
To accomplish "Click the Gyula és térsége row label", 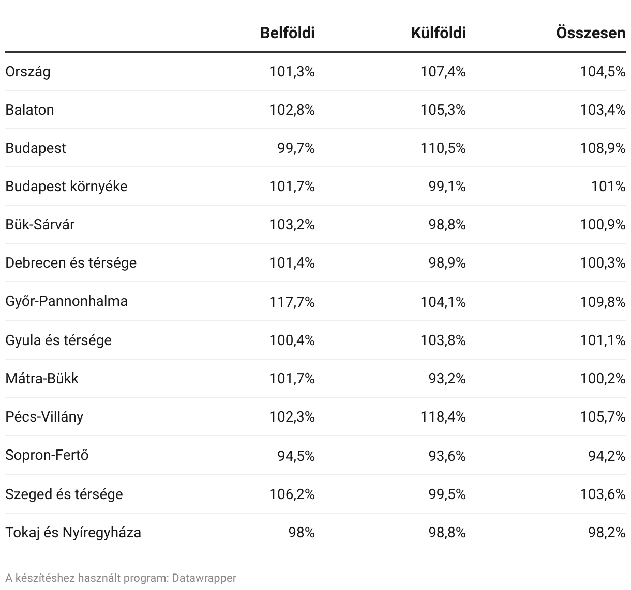I will [x=58, y=340].
